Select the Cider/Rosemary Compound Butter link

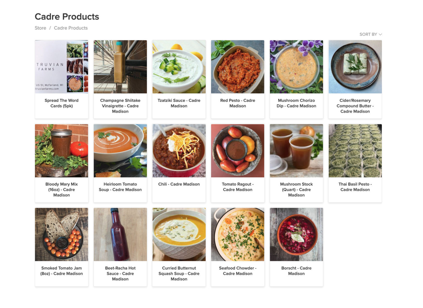coord(355,106)
